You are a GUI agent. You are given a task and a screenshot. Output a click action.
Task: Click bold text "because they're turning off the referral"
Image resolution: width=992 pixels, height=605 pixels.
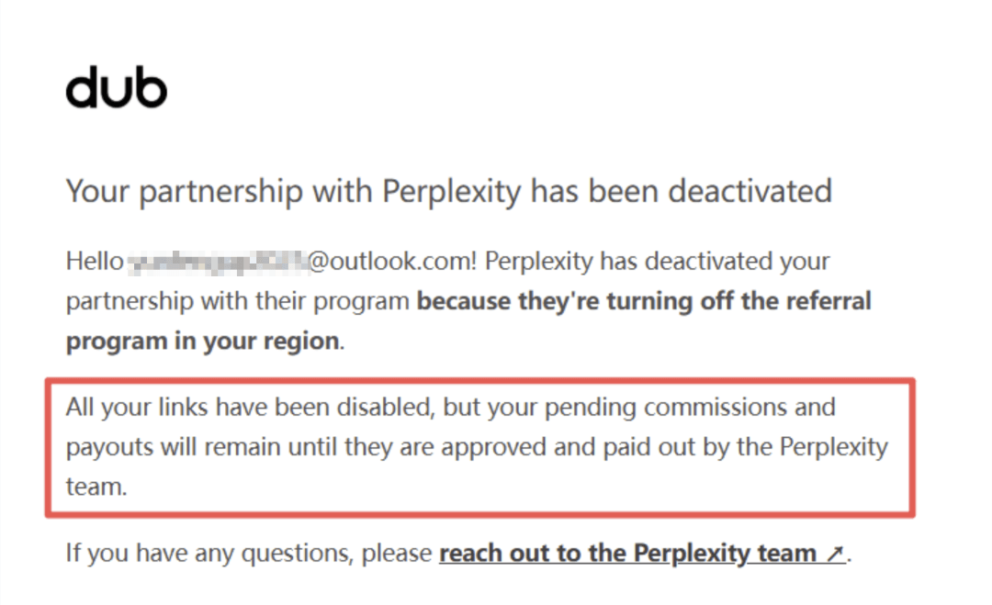(x=644, y=301)
